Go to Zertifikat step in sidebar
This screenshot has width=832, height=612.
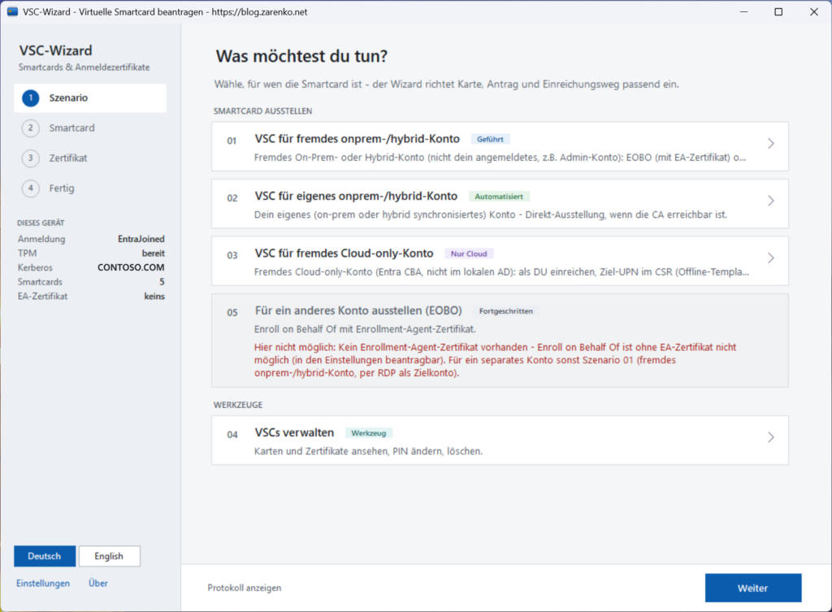coord(90,158)
